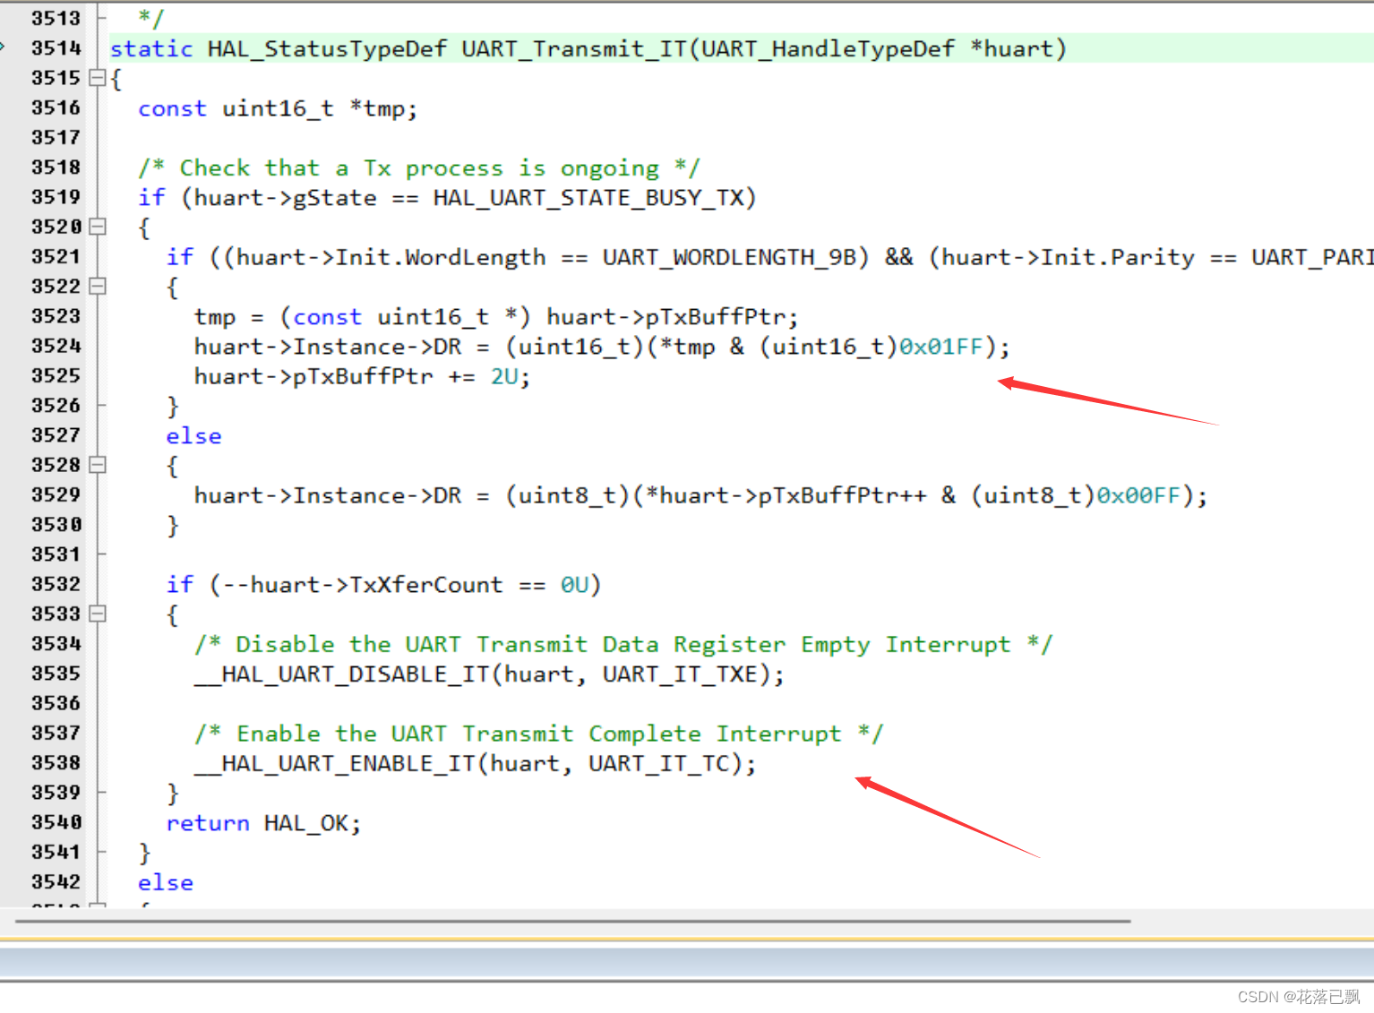This screenshot has height=1013, width=1374.
Task: Collapse the fold marker at line 3522
Action: (x=98, y=287)
